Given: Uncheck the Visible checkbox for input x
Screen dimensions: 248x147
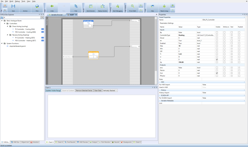Looking at the screenshot, I should pos(217,60).
